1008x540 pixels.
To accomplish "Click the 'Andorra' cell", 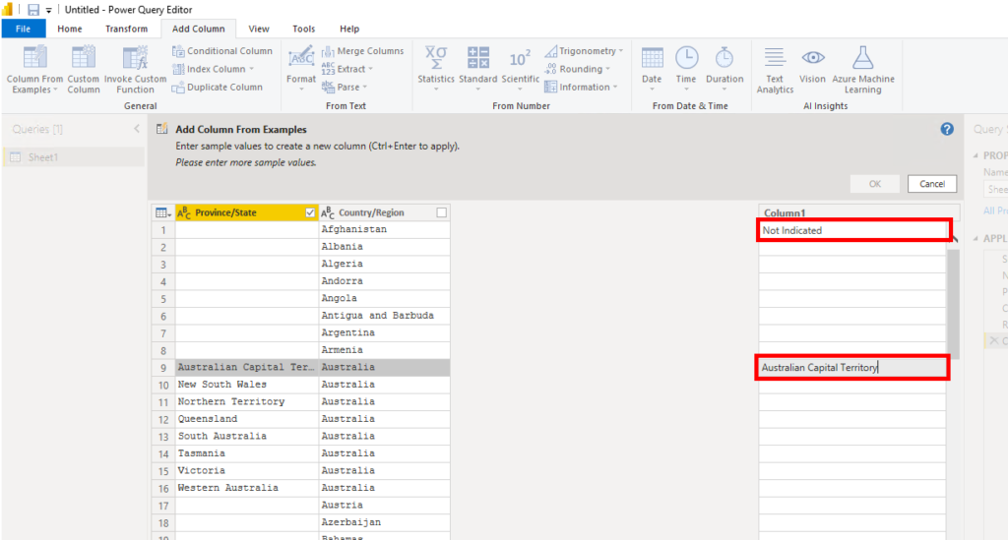I will (384, 281).
